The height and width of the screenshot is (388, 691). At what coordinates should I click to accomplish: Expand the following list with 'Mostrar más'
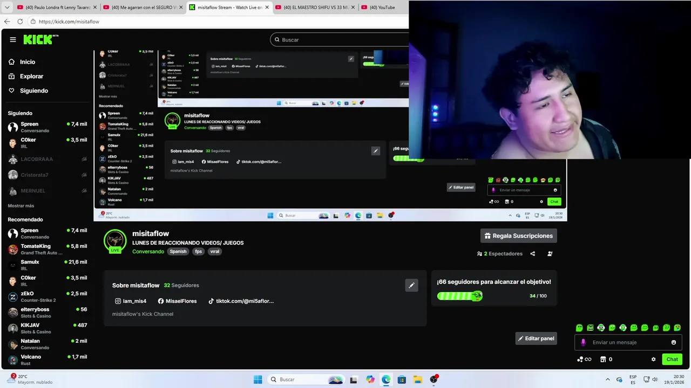21,206
